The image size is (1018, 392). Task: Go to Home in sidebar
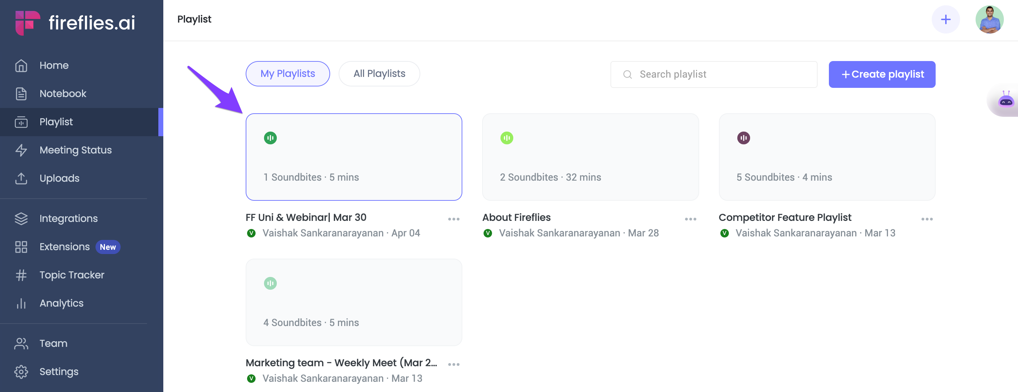pos(81,66)
